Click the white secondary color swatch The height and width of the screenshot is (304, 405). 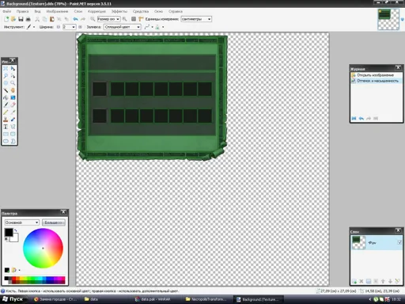click(x=15, y=238)
